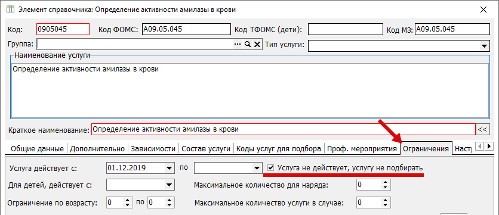This screenshot has height=215, width=499.
Task: Open the Зависимости tab
Action: coord(153,149)
